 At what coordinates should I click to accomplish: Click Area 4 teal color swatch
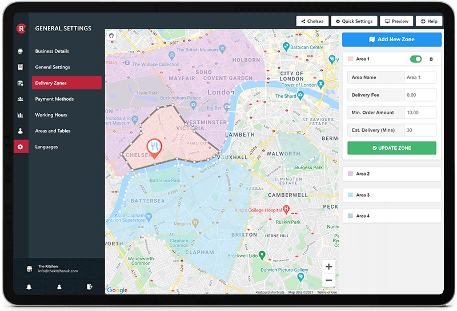(351, 216)
